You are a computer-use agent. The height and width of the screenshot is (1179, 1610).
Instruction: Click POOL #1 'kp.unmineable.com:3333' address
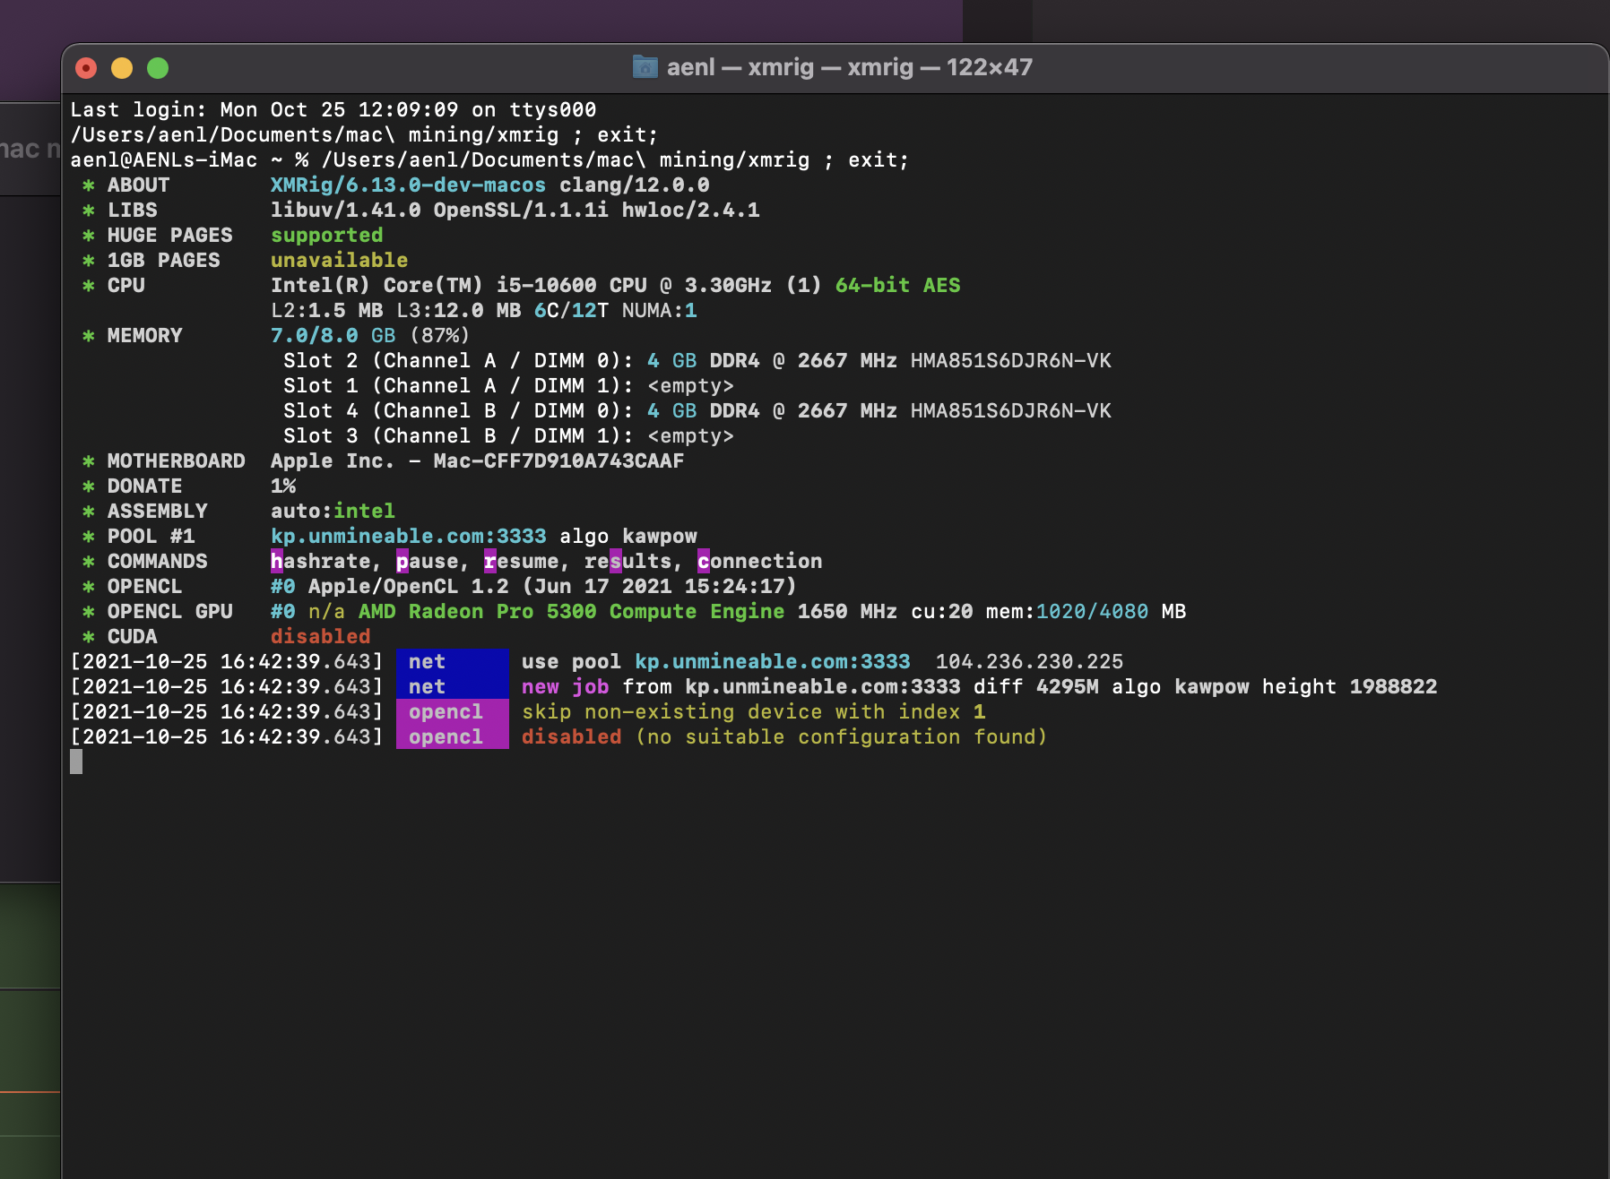pos(409,537)
